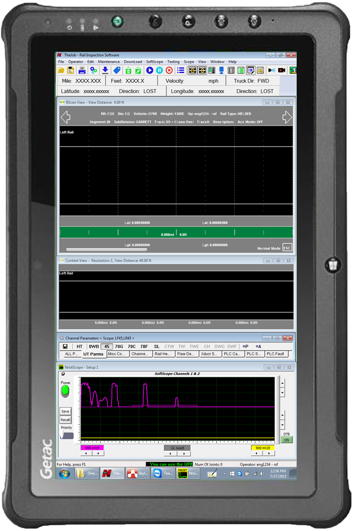Click the green R report toolbar icon
This screenshot has height=531, width=353.
pyautogui.click(x=212, y=70)
